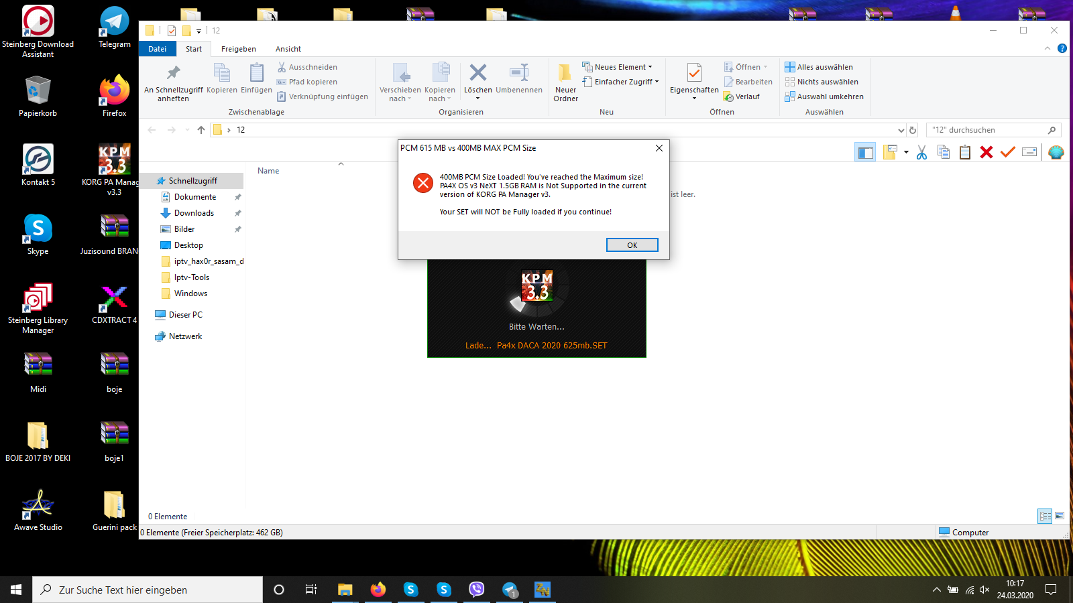Pin folder with An Schnellzugriff anheften

173,83
